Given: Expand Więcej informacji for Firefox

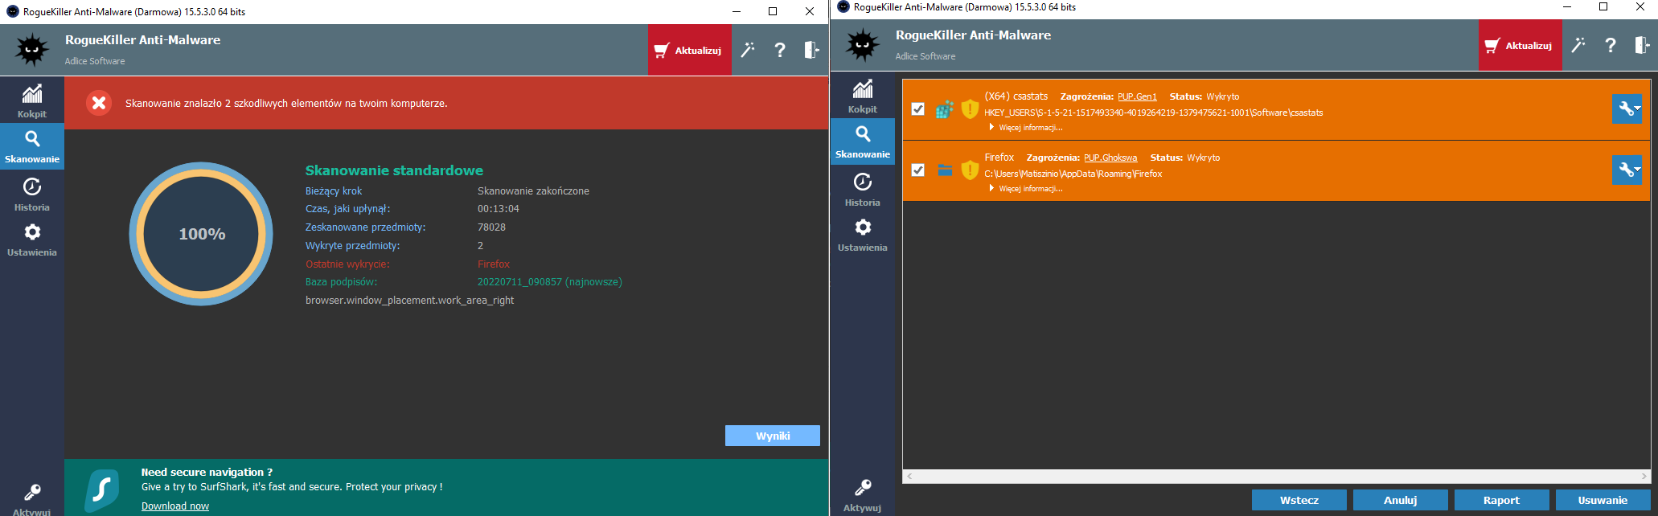Looking at the screenshot, I should [x=1026, y=189].
